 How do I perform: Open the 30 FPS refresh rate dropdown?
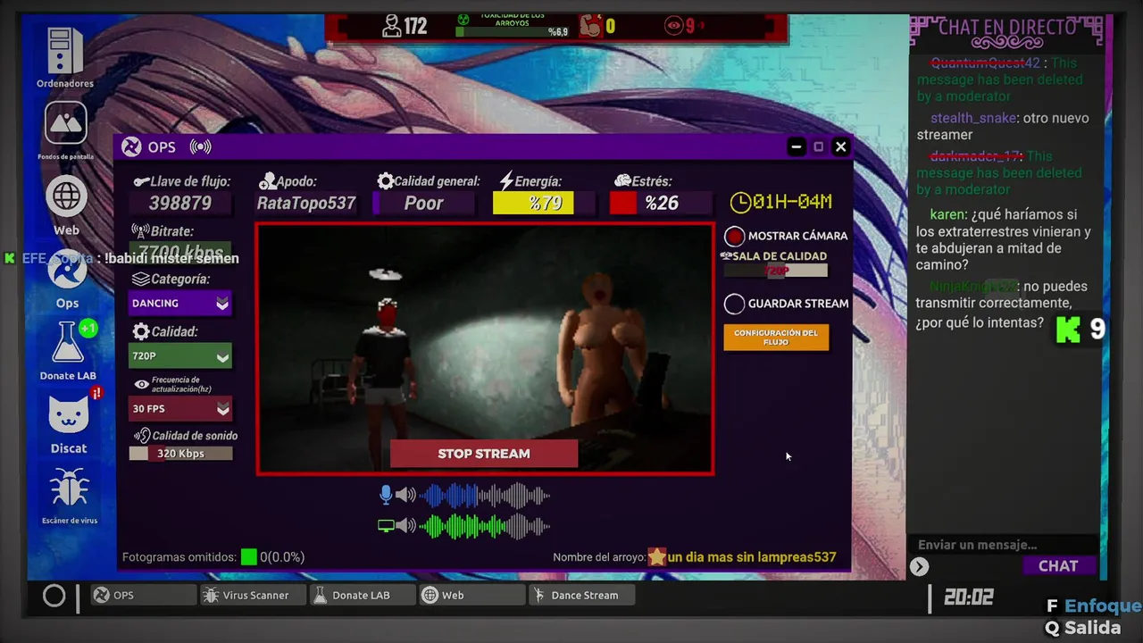point(179,409)
